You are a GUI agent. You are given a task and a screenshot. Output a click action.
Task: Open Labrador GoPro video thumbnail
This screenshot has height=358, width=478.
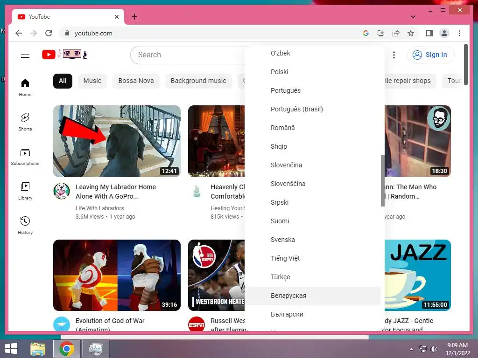coord(117,141)
